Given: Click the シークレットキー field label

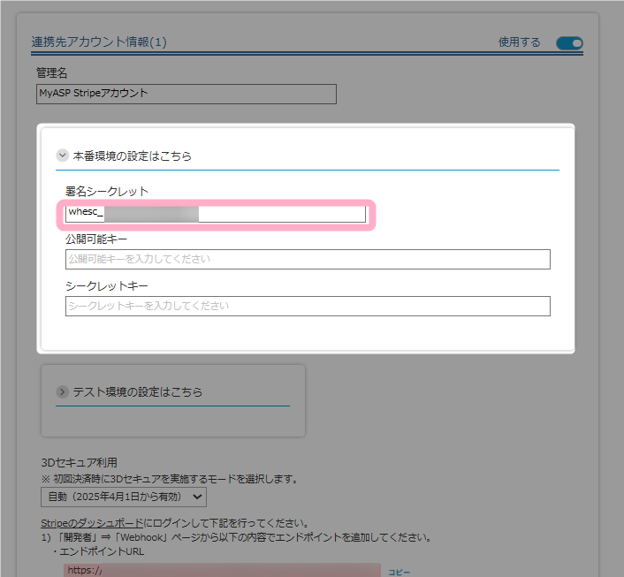Looking at the screenshot, I should [107, 286].
